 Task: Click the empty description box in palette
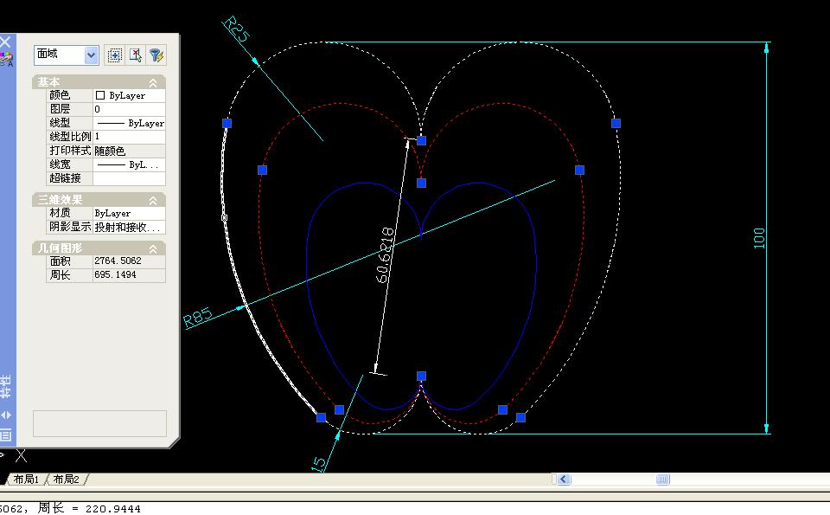pos(99,423)
